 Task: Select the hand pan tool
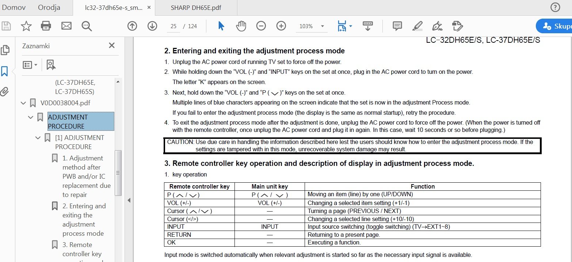coord(241,26)
